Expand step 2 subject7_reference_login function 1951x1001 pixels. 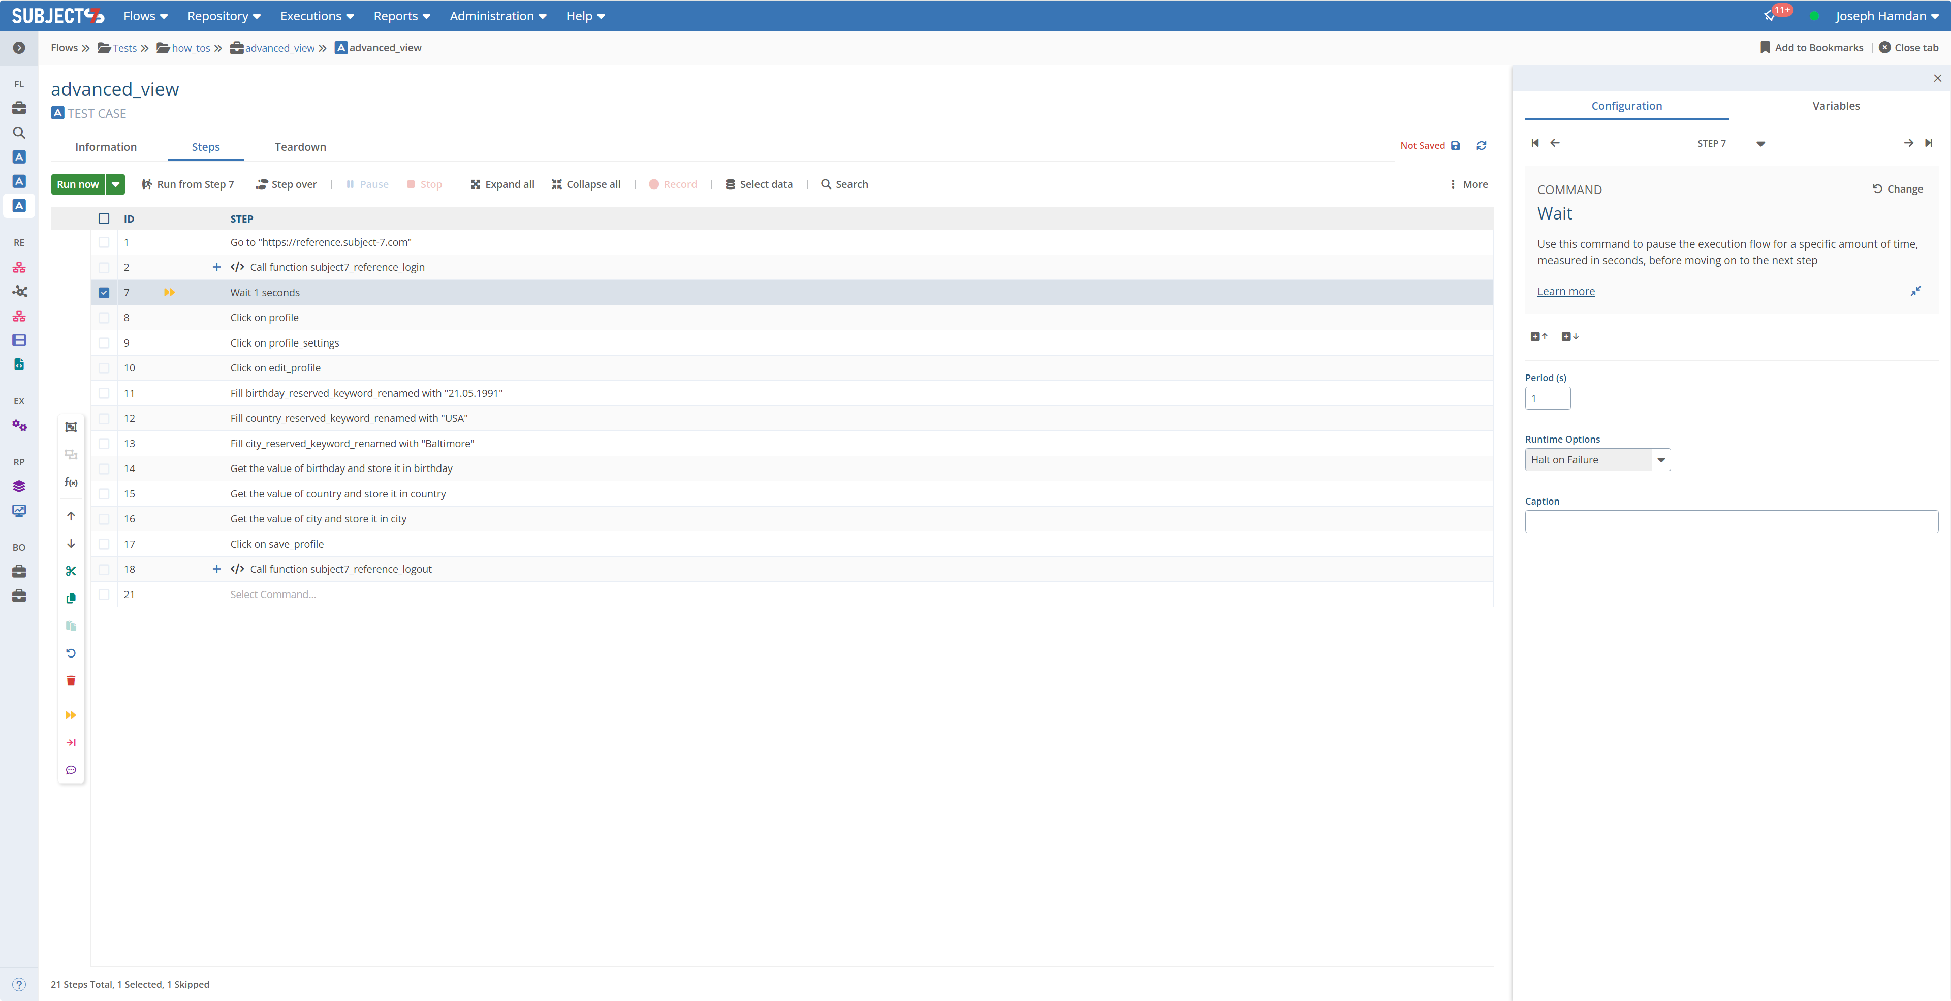[216, 267]
